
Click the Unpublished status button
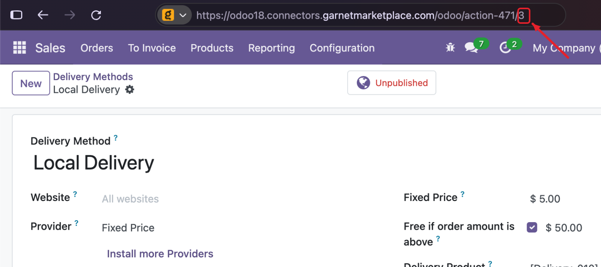(392, 83)
